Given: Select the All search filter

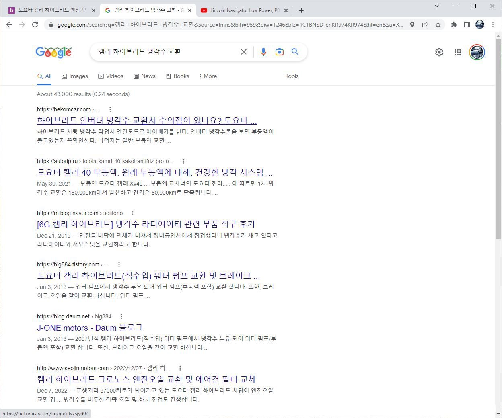Looking at the screenshot, I should (44, 76).
